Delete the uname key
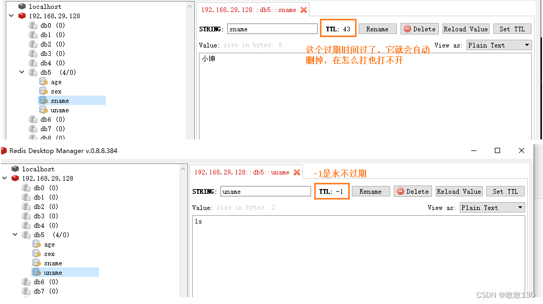The width and height of the screenshot is (543, 304). tap(413, 191)
